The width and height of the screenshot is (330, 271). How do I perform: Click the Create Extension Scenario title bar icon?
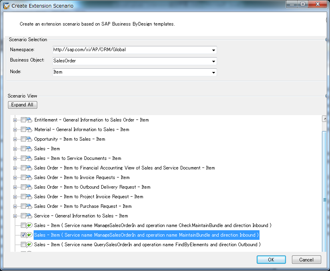pyautogui.click(x=6, y=6)
